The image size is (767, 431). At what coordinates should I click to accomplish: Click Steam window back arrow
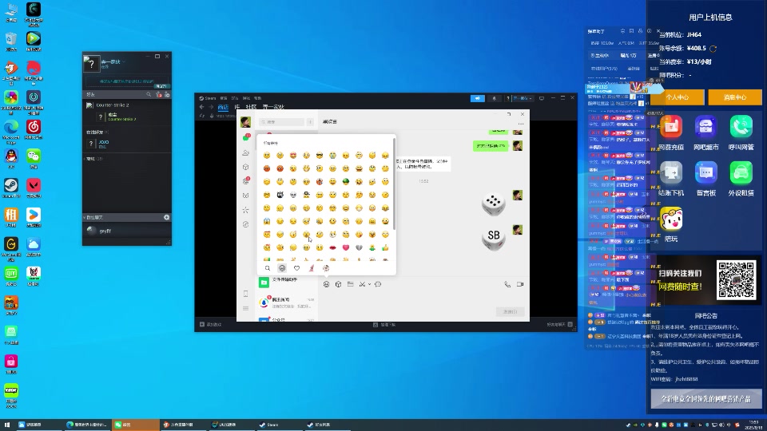(x=201, y=107)
